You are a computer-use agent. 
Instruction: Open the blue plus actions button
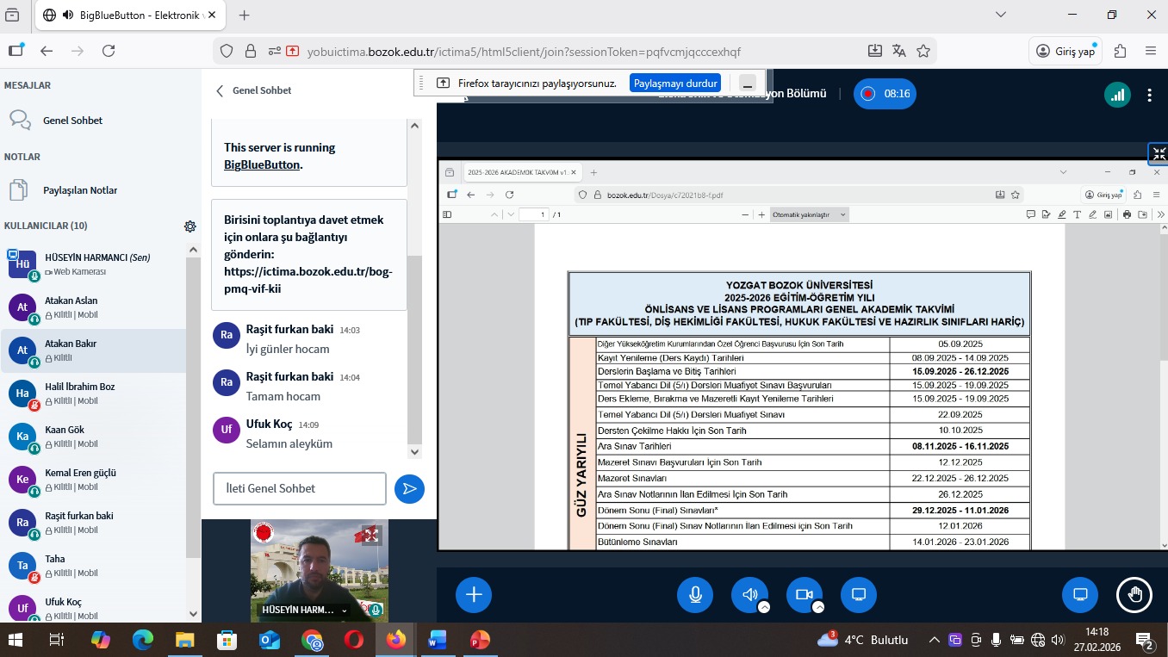tap(473, 595)
